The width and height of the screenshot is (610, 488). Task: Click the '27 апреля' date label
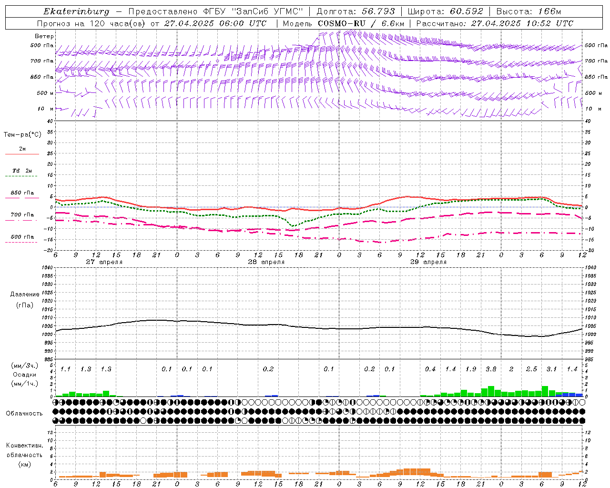coord(104,262)
